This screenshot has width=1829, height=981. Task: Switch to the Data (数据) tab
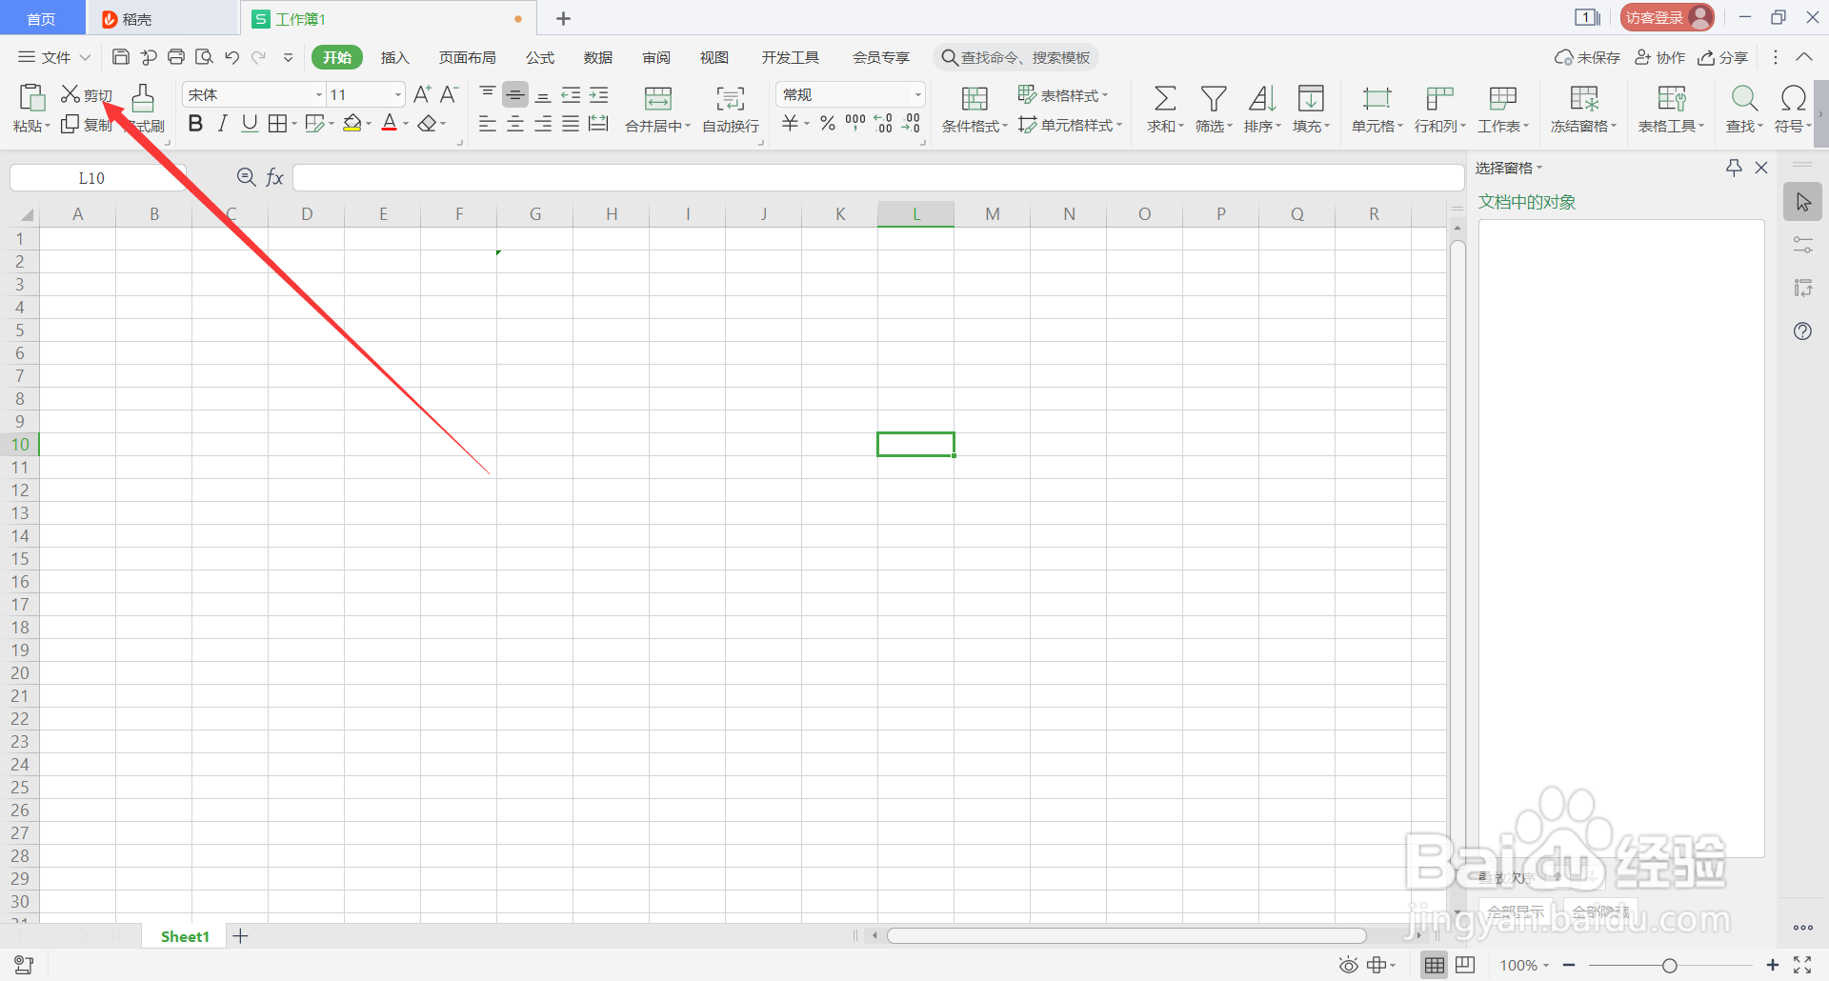pyautogui.click(x=598, y=57)
